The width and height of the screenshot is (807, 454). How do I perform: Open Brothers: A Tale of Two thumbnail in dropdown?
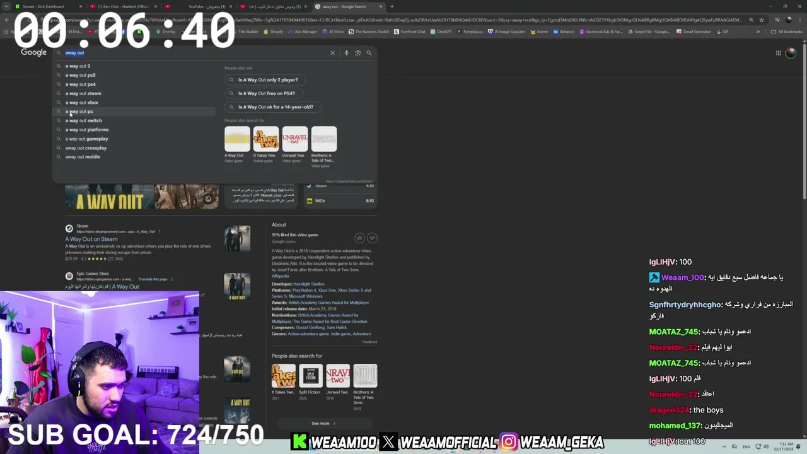[323, 139]
